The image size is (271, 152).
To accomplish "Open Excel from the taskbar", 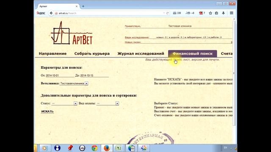I will pyautogui.click(x=119, y=148).
